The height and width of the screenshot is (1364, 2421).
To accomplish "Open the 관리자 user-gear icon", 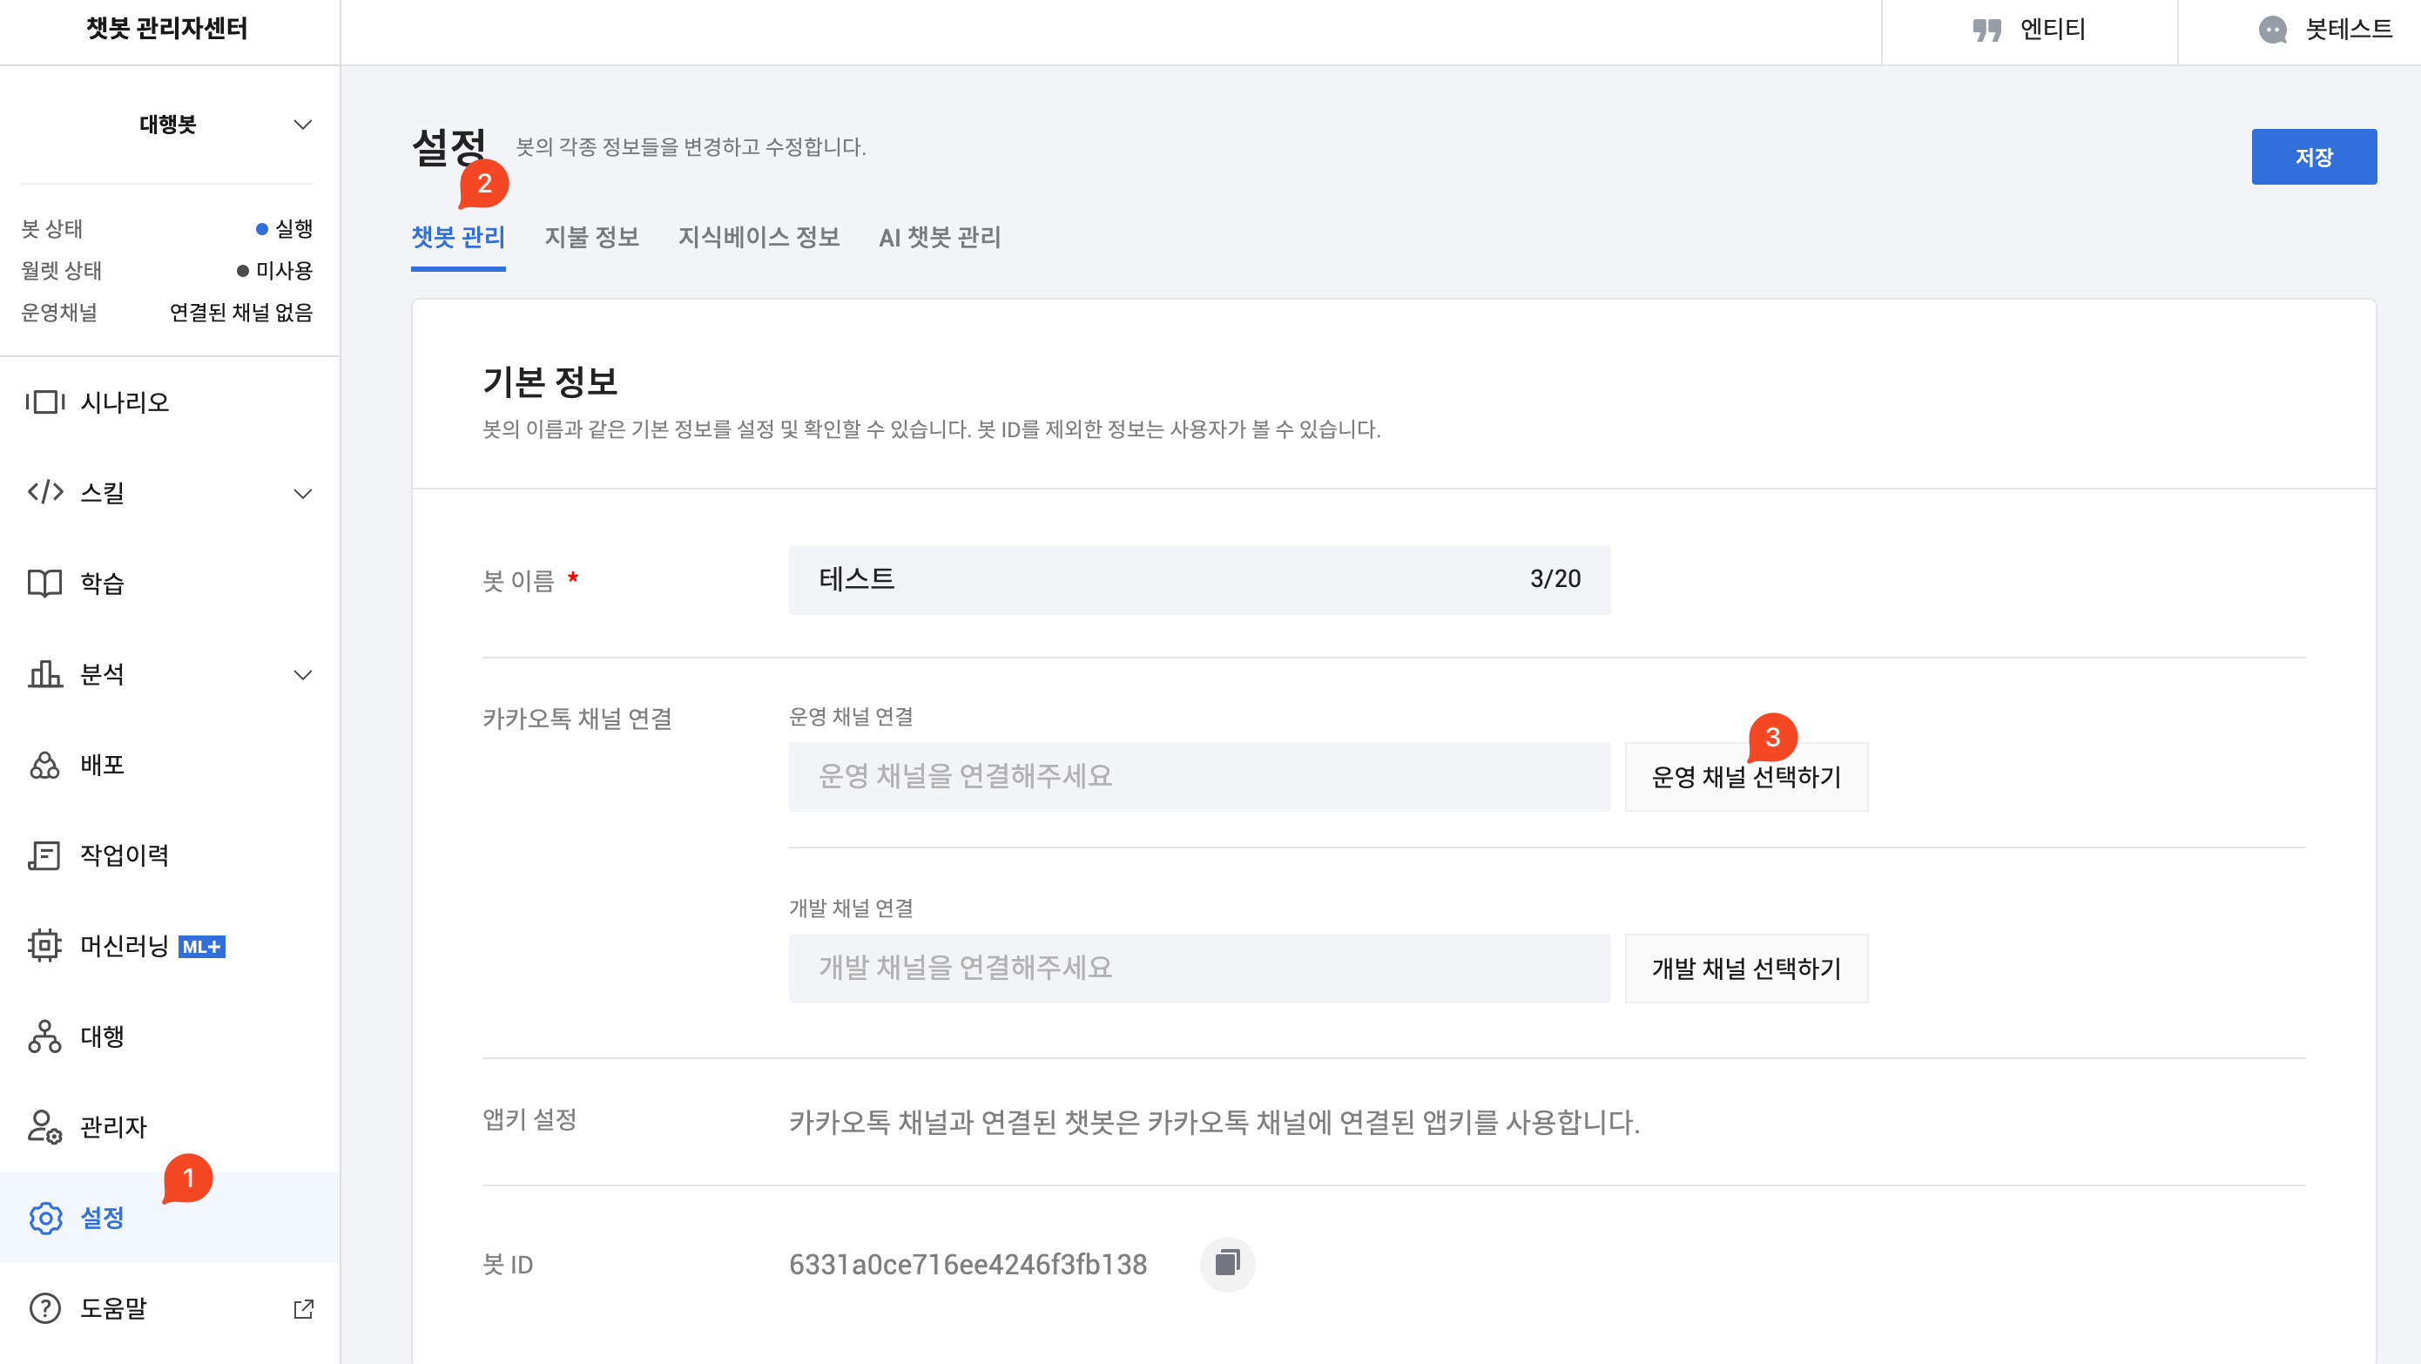I will (44, 1126).
